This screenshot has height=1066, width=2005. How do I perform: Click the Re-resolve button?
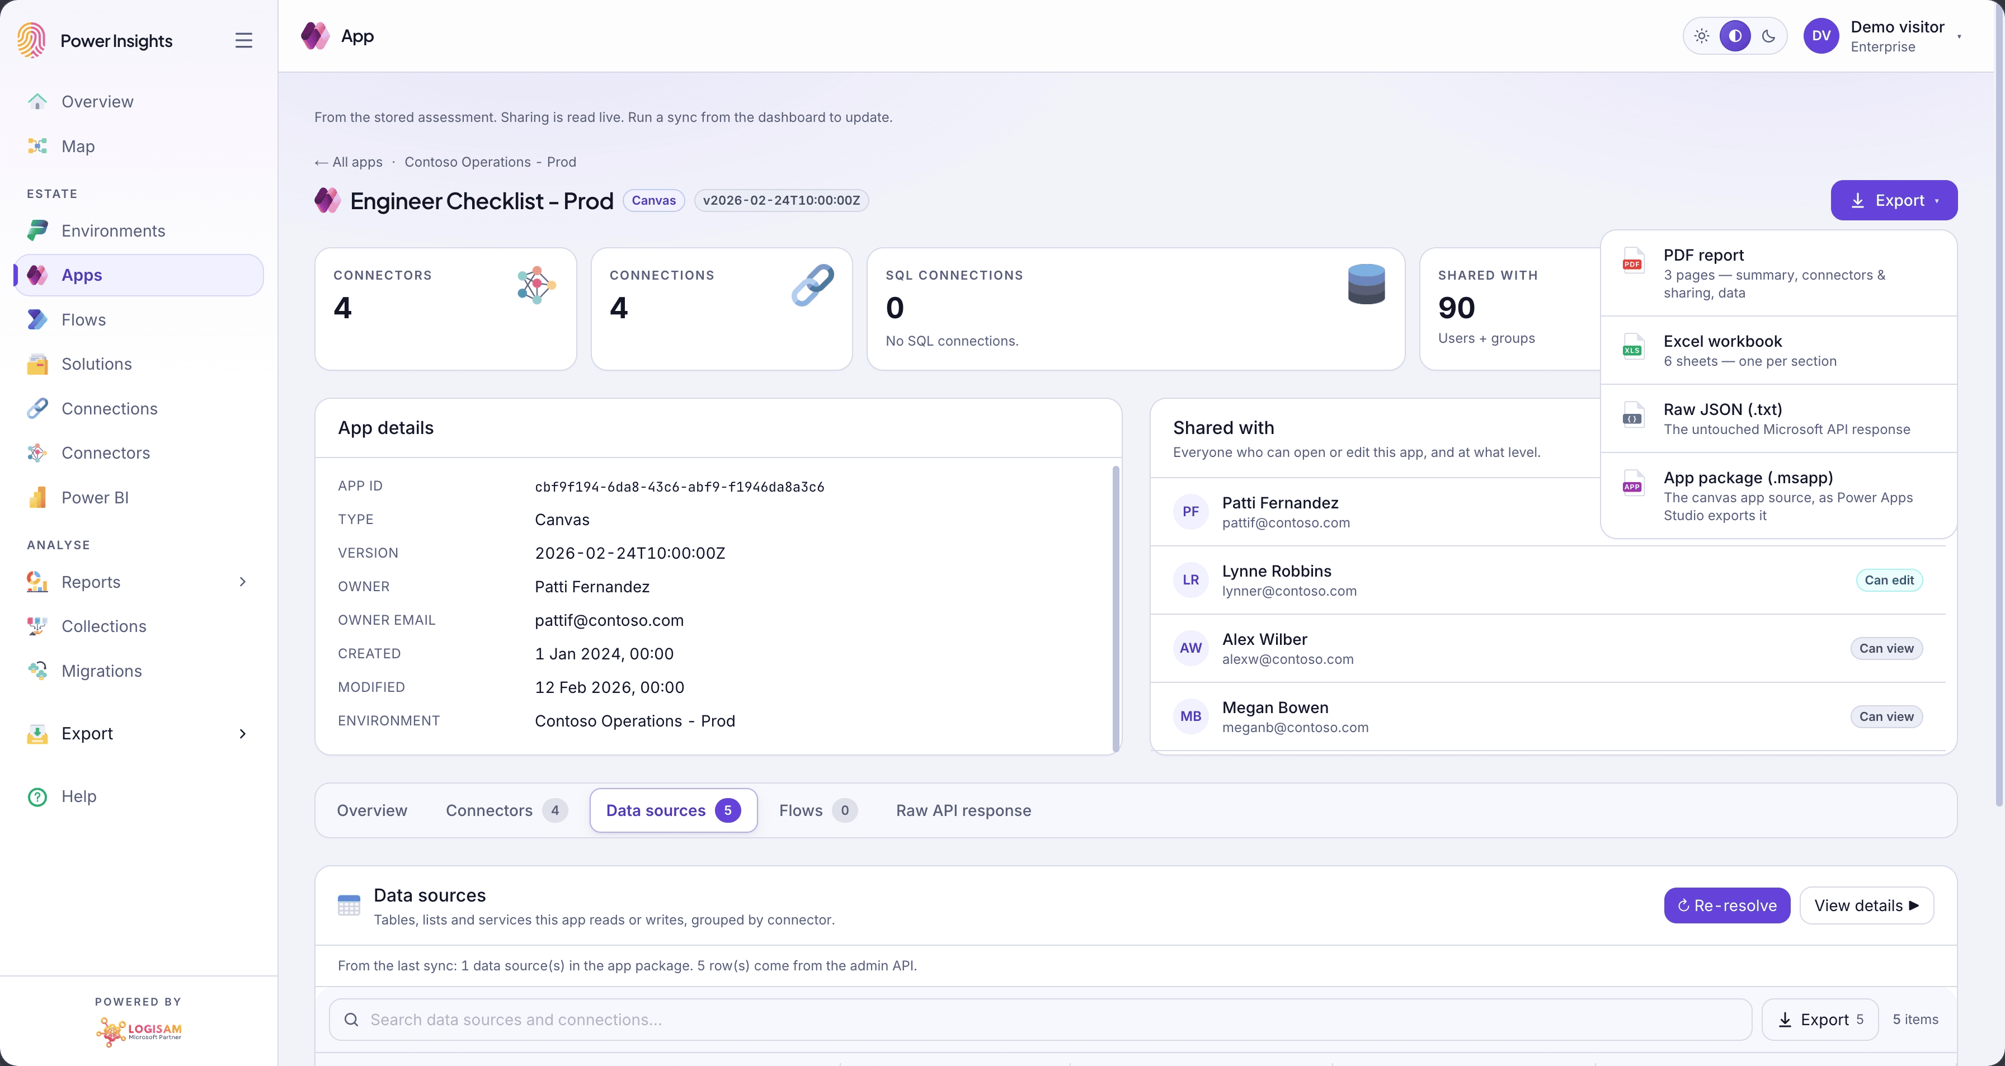pos(1727,905)
